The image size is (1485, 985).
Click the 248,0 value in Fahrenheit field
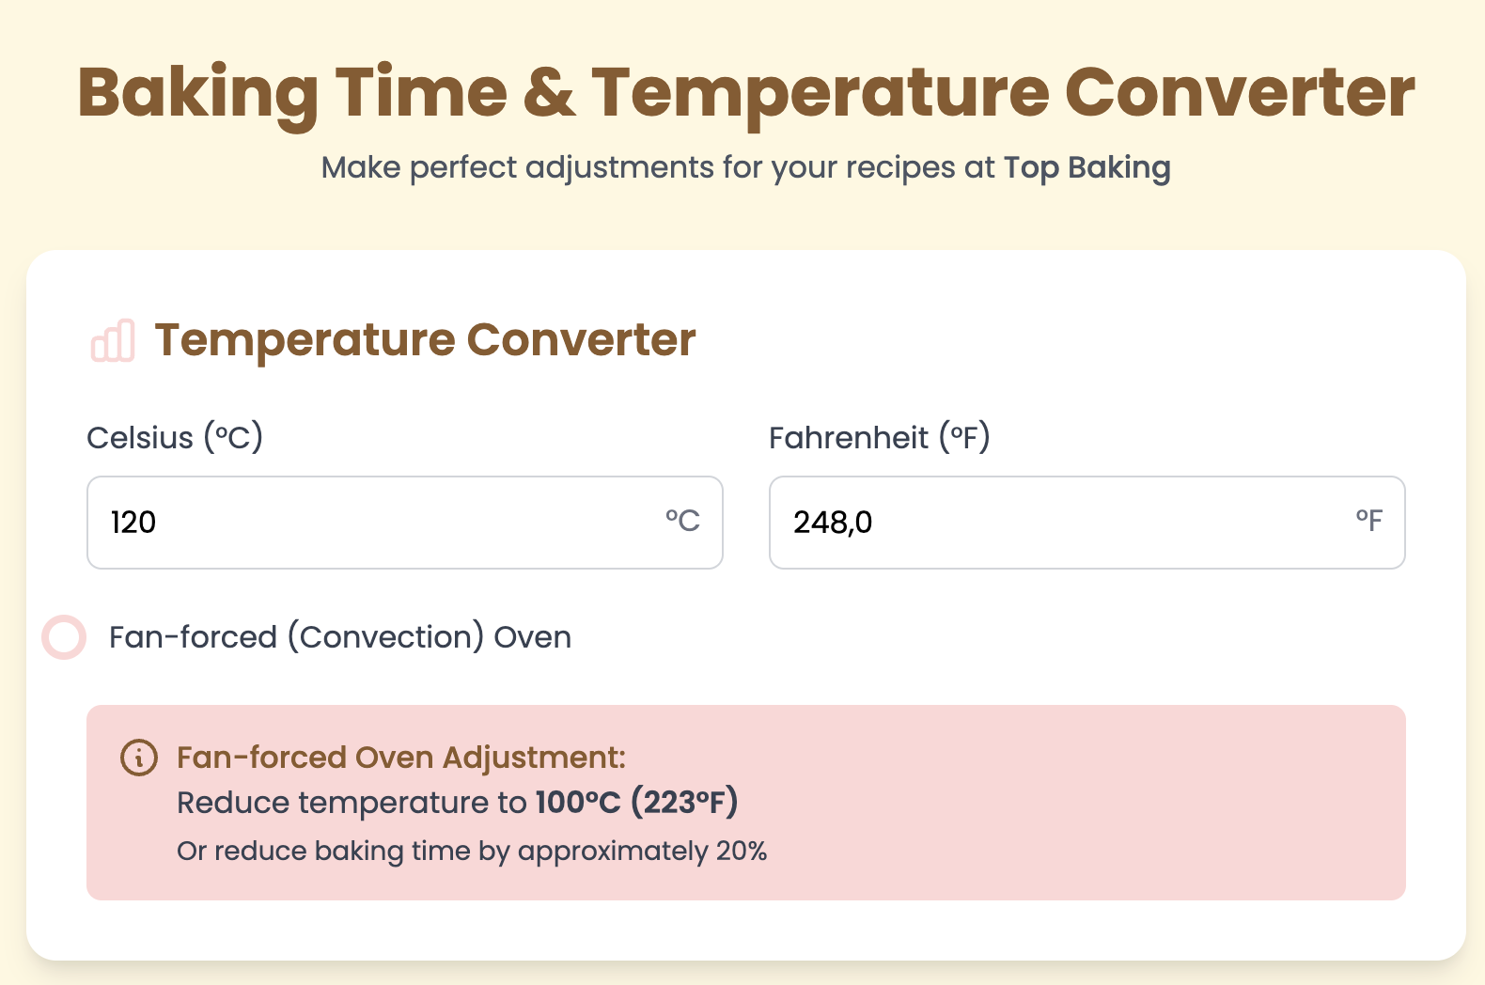[x=833, y=523]
